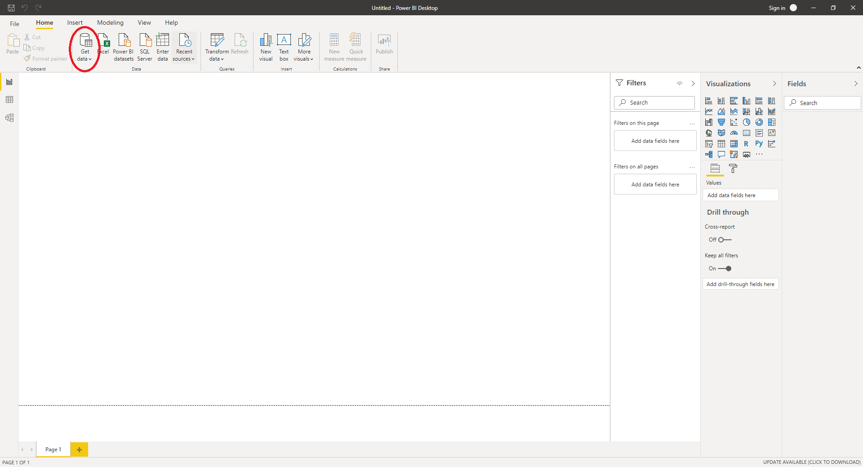The image size is (863, 467).
Task: Toggle the Cross-report switch on
Action: pyautogui.click(x=724, y=240)
